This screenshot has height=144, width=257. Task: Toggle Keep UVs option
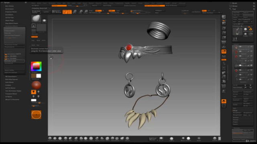(14, 33)
